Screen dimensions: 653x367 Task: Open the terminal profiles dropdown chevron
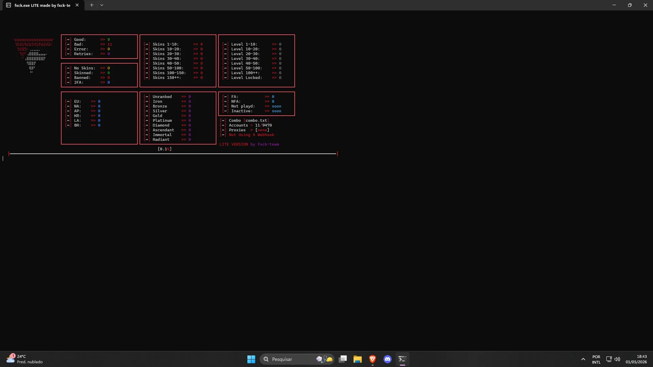coord(102,5)
